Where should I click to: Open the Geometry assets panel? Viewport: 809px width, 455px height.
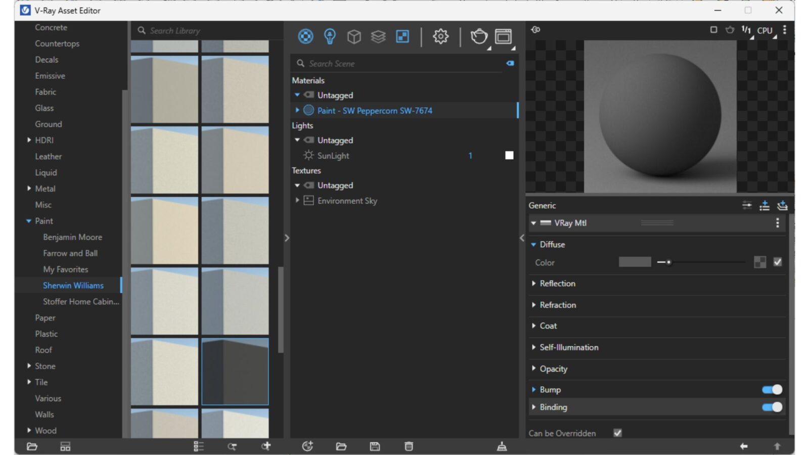click(354, 36)
